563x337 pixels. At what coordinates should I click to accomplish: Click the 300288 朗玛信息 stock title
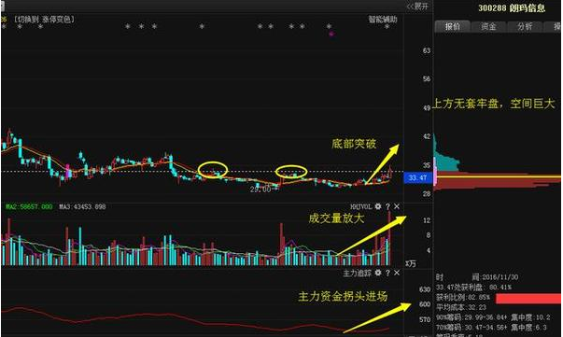coord(512,8)
